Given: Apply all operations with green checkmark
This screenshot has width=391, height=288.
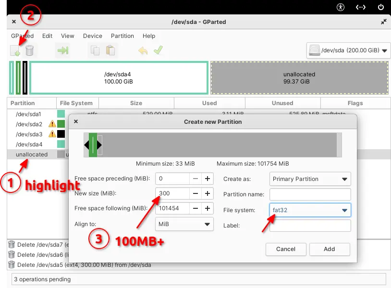Looking at the screenshot, I should (x=158, y=50).
